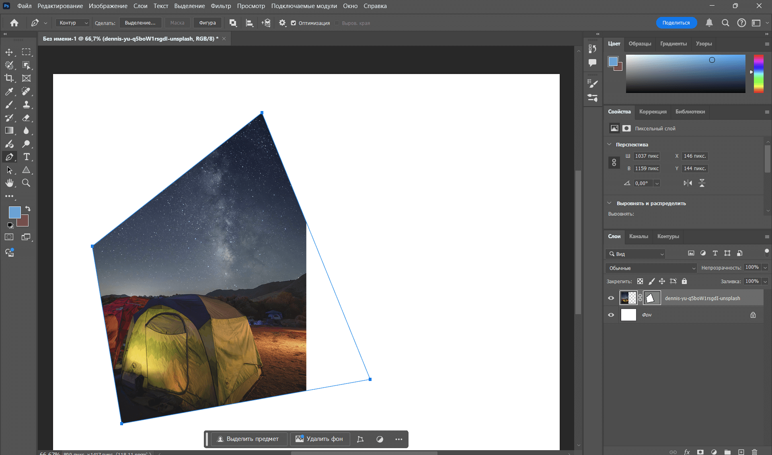Open notifications bell icon
Screen dimensions: 772x455
[x=709, y=23]
